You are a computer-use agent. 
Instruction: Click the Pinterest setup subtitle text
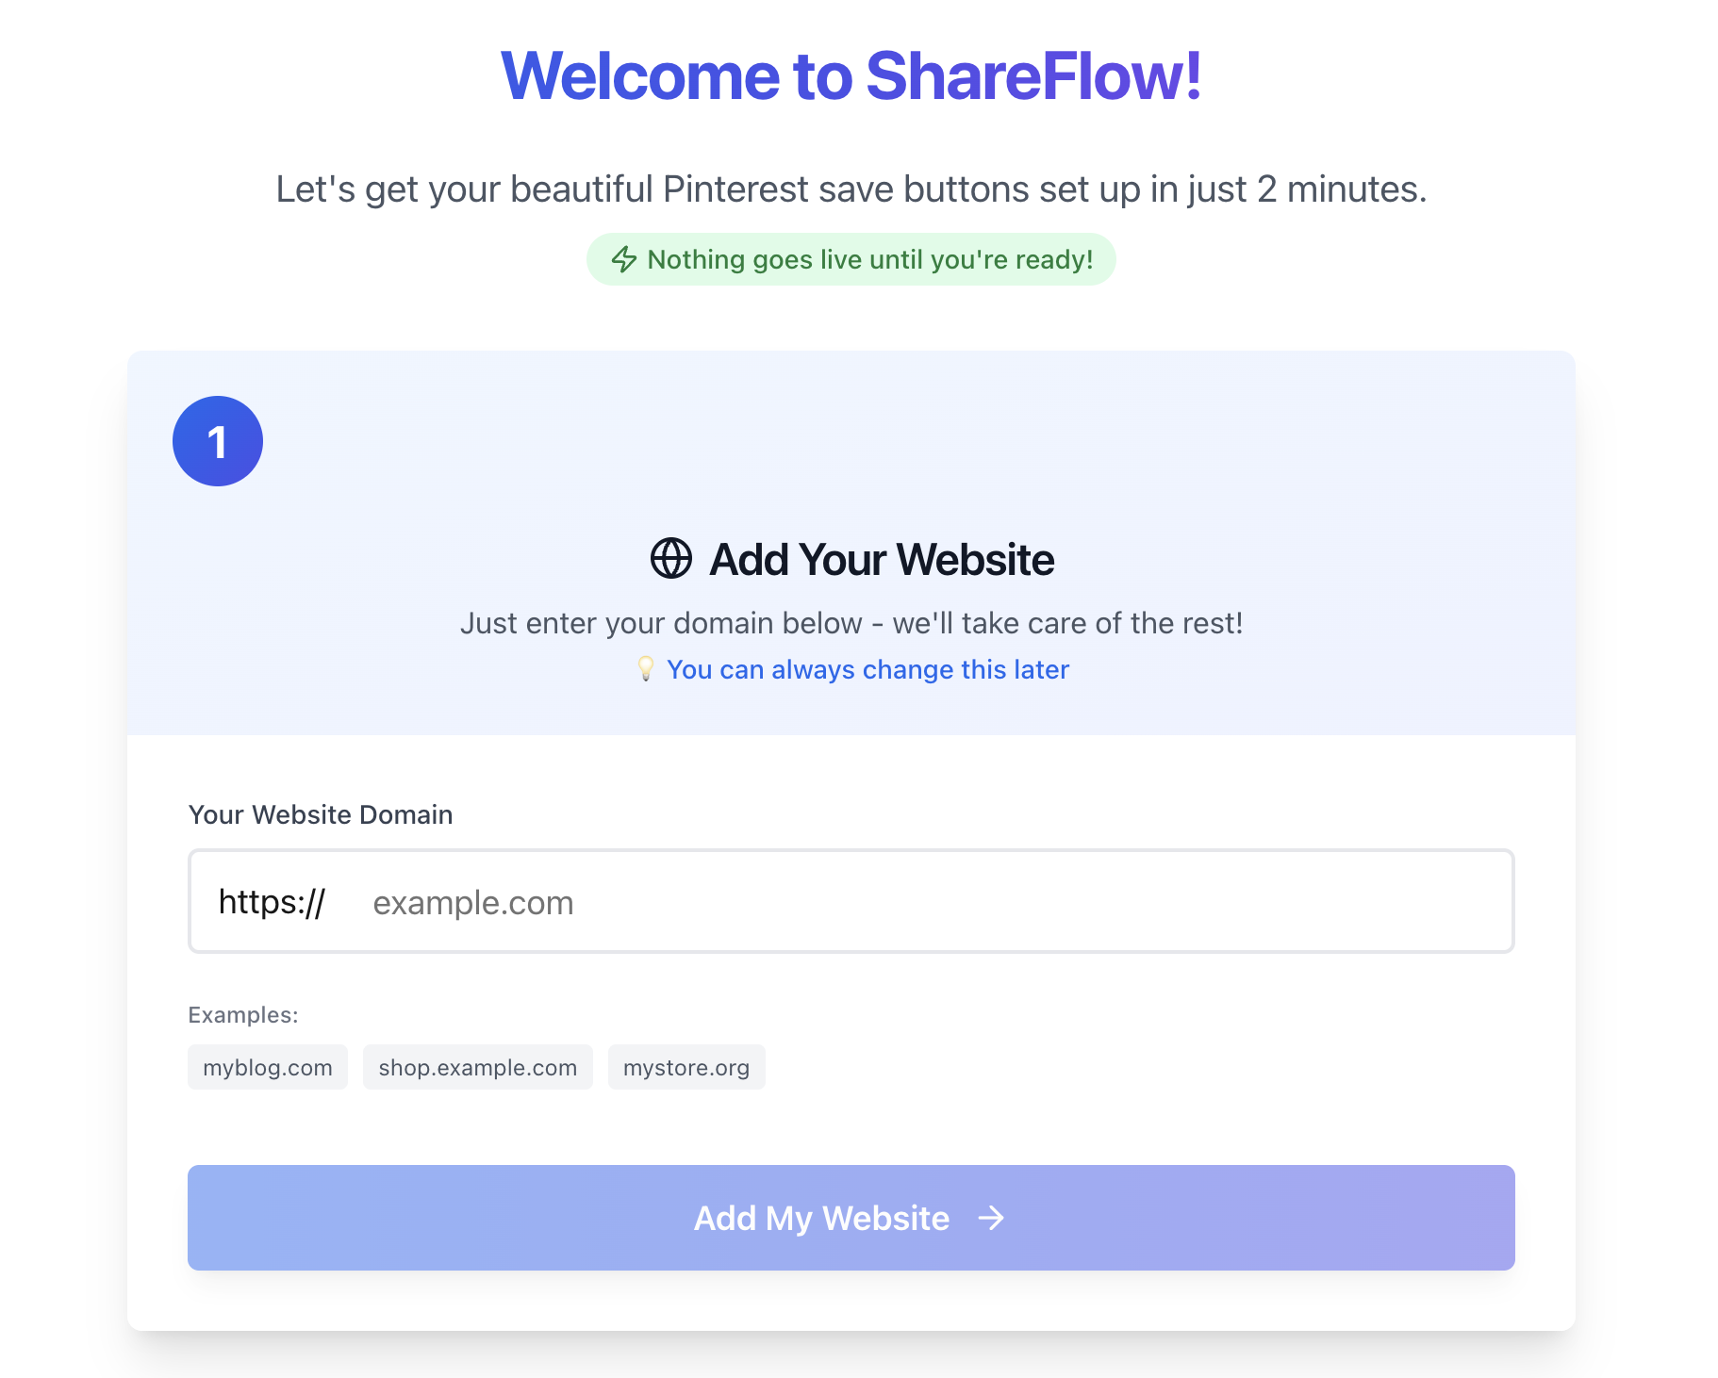(x=851, y=188)
